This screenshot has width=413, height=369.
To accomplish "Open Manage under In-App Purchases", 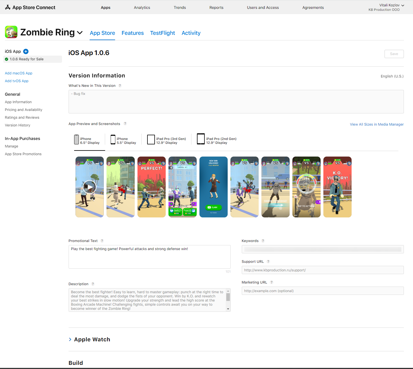I will pyautogui.click(x=11, y=146).
